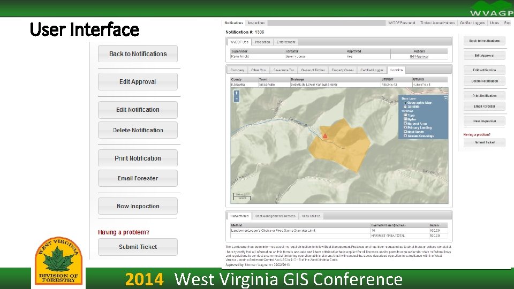Switch to the WVDOF Use tab
Viewport: 514px width, 289px height.
pyautogui.click(x=239, y=42)
